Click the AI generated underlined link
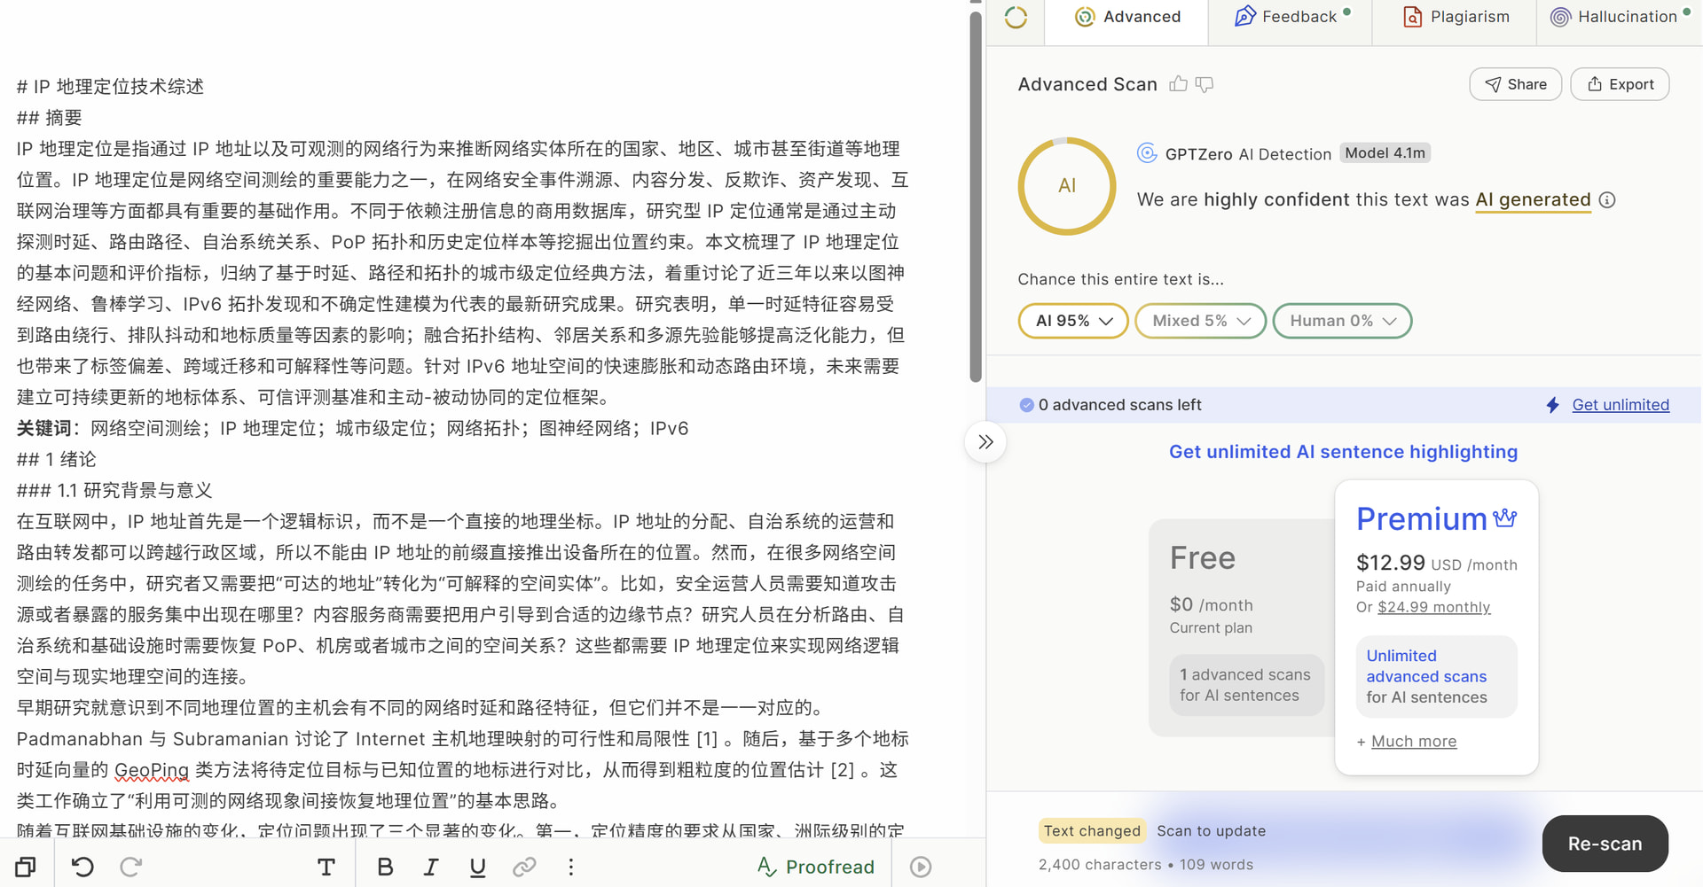1703x887 pixels. pyautogui.click(x=1533, y=200)
